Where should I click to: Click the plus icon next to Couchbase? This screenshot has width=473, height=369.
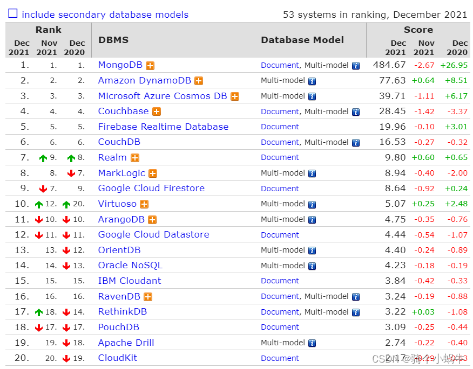click(x=156, y=112)
